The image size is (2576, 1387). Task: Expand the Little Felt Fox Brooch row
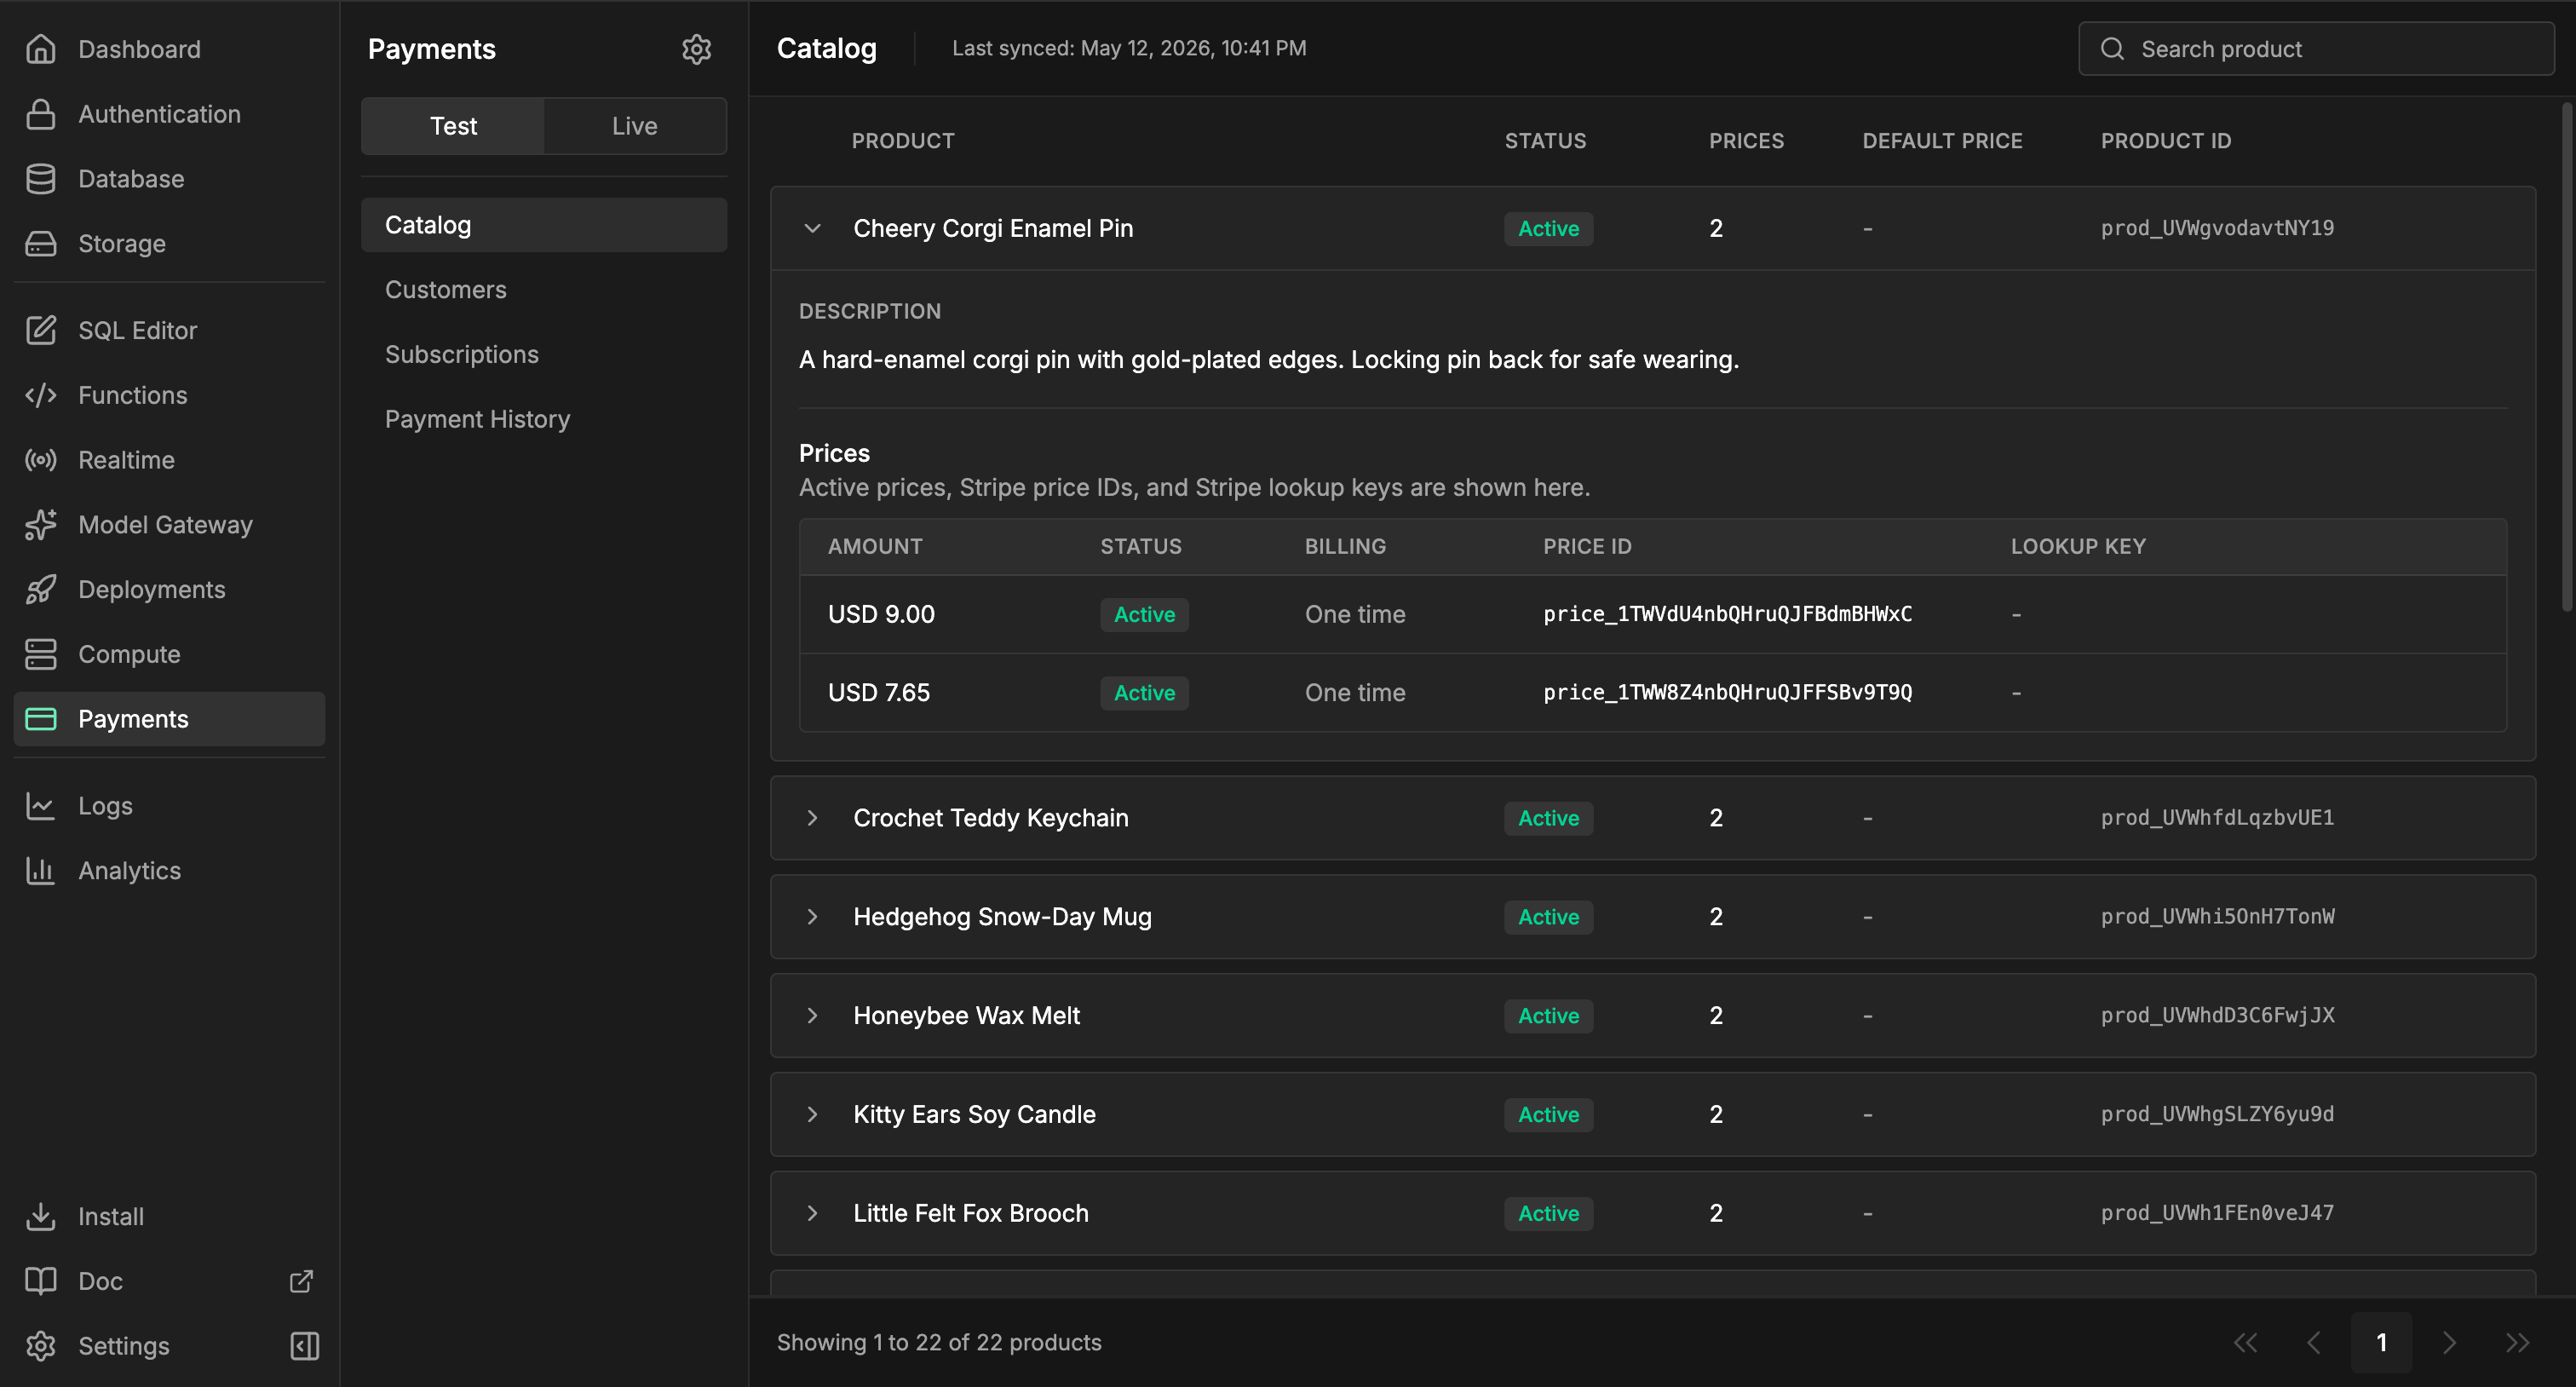[x=812, y=1213]
